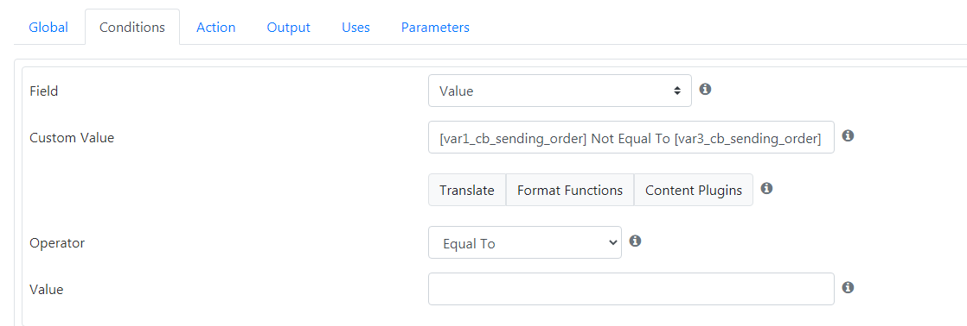Click the Custom Value field label

pos(72,137)
